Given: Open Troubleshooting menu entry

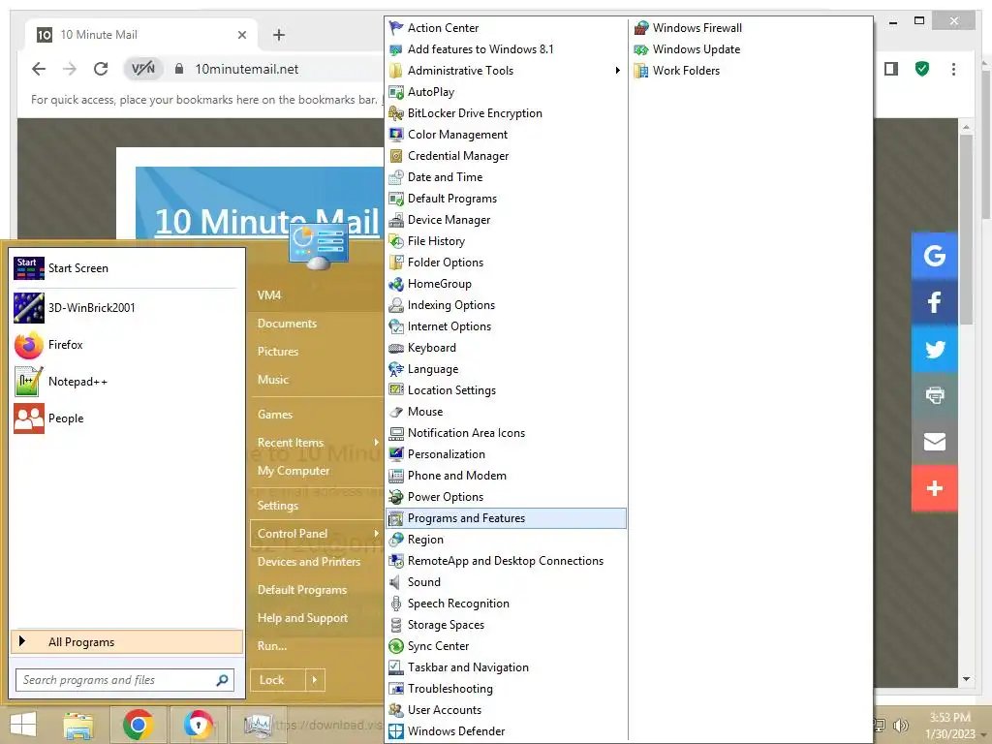Looking at the screenshot, I should (x=506, y=689).
